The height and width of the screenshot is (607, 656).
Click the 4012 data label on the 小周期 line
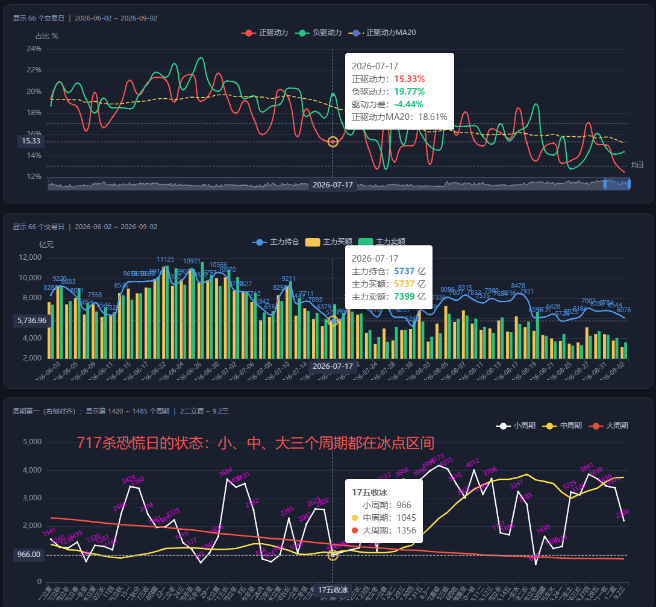tap(473, 462)
